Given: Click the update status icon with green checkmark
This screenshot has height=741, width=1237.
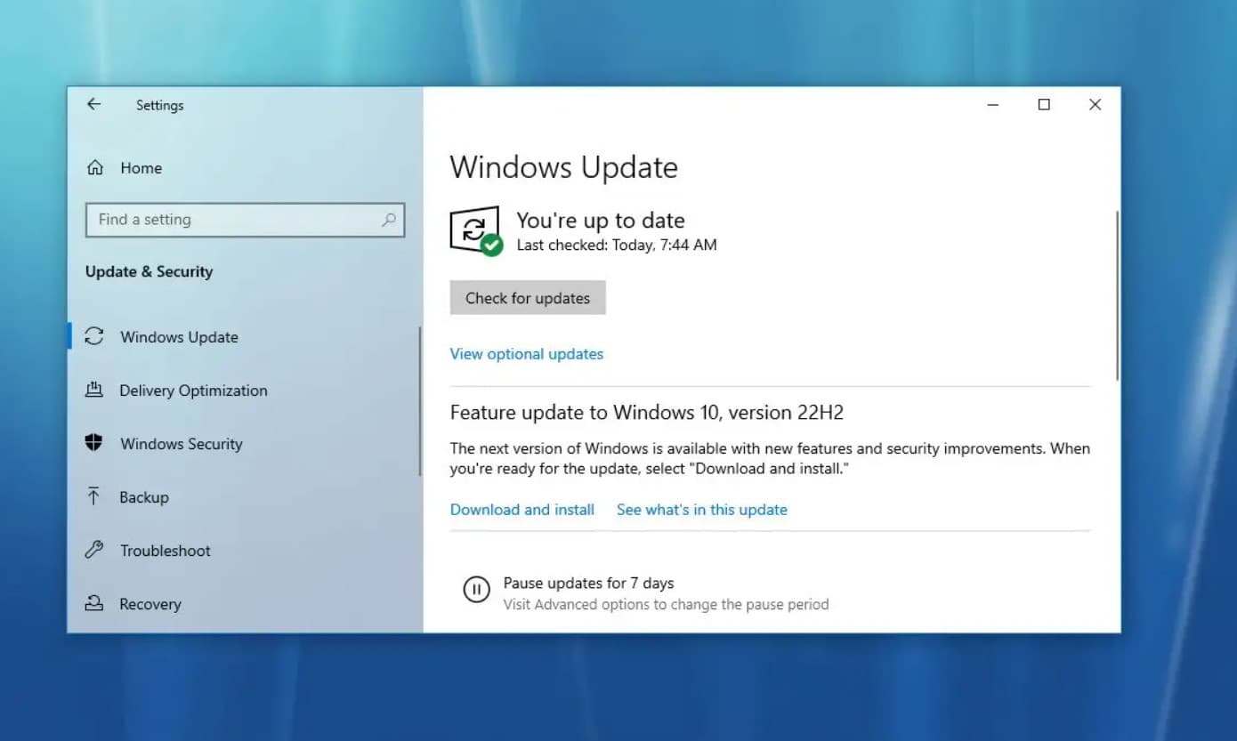Looking at the screenshot, I should pyautogui.click(x=477, y=231).
